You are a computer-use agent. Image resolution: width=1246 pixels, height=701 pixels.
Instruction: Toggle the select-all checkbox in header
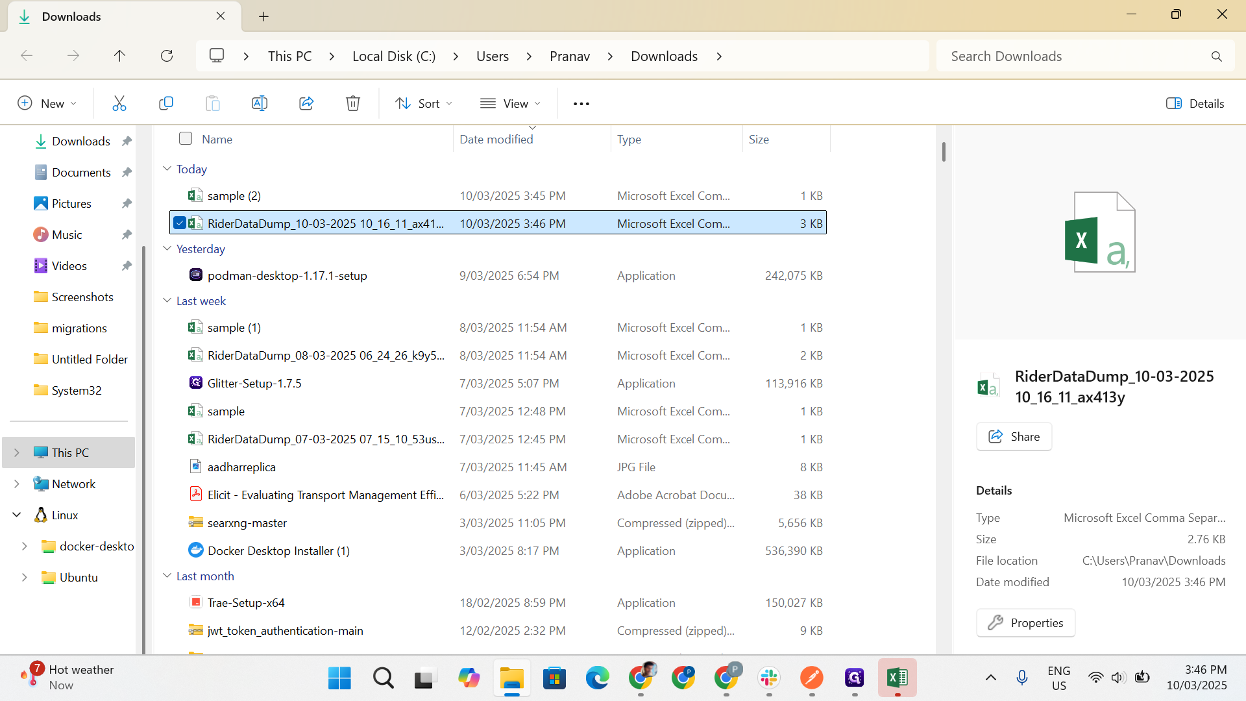click(186, 138)
